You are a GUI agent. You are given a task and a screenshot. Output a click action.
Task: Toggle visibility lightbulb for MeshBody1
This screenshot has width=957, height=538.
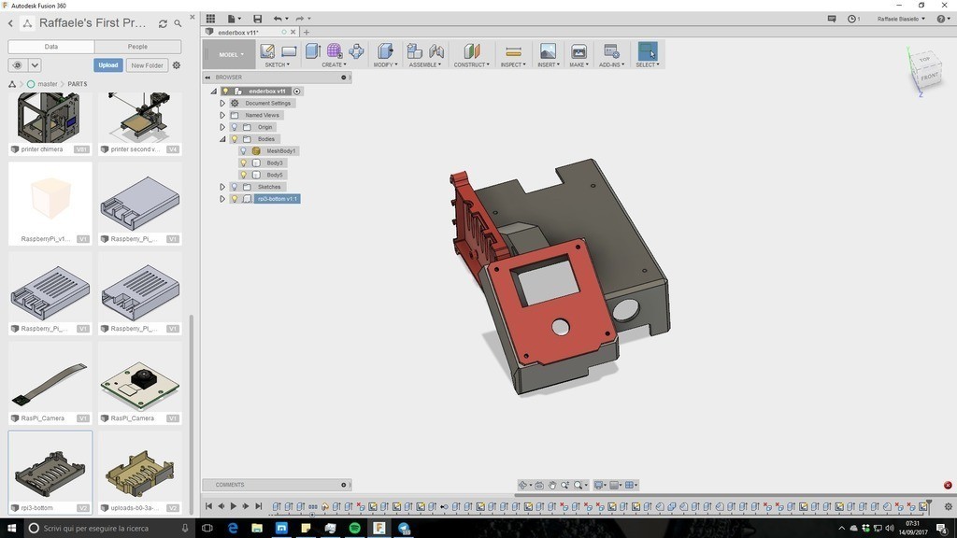click(x=244, y=150)
